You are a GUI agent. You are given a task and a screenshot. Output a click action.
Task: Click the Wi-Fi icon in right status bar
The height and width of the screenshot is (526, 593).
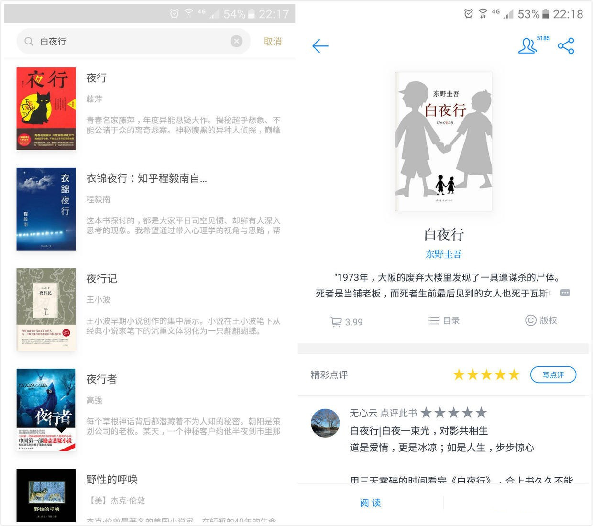click(483, 13)
